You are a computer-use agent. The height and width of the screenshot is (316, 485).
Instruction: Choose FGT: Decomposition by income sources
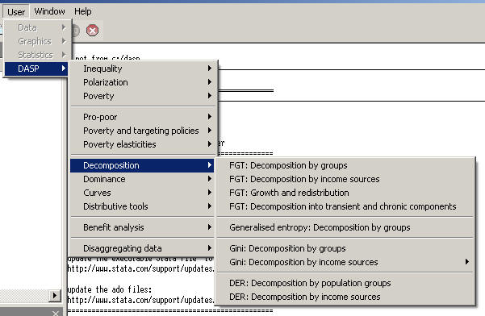[x=345, y=179]
